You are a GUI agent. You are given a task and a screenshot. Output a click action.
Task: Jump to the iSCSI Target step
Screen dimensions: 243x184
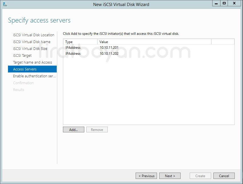(x=22, y=55)
